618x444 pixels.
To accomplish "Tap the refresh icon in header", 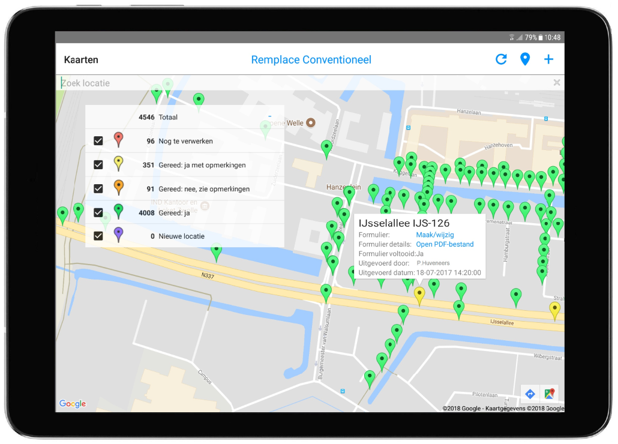I will 501,59.
